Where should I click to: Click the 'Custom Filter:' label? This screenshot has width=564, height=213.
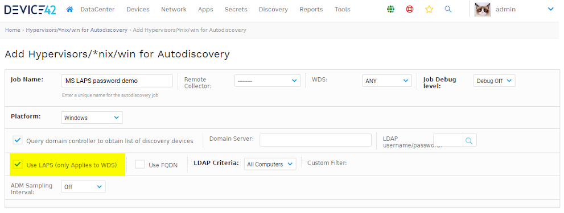327,162
